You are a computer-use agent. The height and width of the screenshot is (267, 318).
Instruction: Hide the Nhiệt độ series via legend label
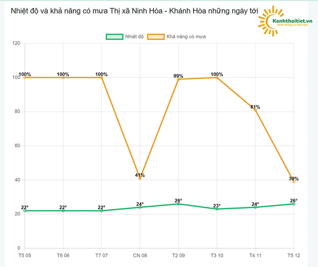click(x=134, y=37)
